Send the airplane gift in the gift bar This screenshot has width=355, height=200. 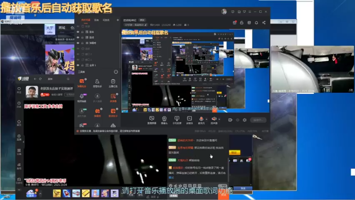76,193
